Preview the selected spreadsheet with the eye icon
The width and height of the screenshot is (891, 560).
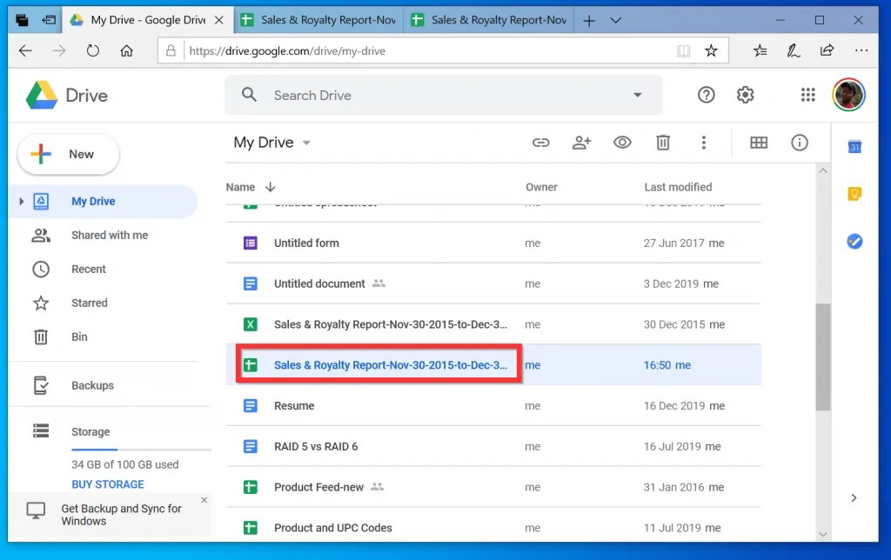coord(621,142)
